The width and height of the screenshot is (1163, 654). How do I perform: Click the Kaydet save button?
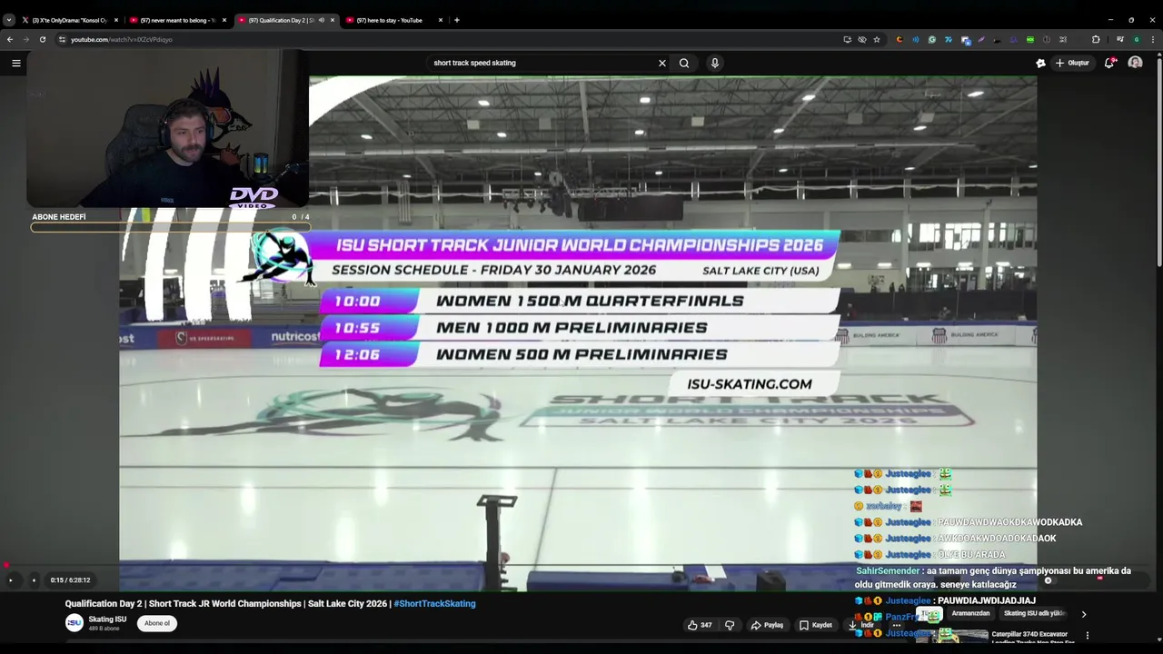click(815, 625)
